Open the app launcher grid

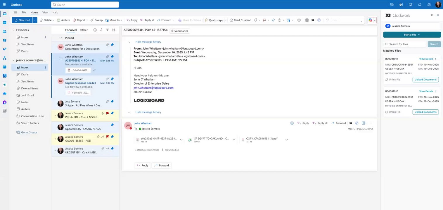point(4,5)
